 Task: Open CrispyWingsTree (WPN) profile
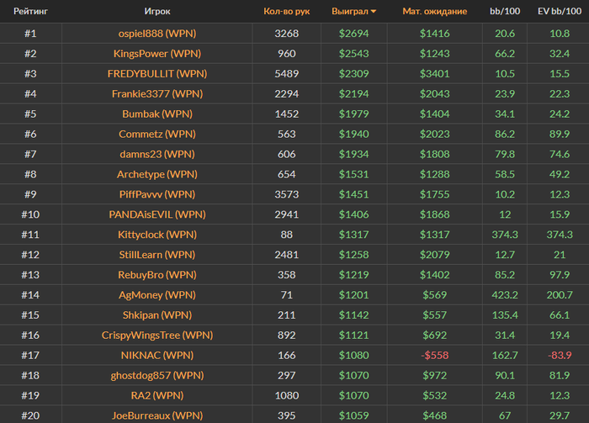point(157,335)
